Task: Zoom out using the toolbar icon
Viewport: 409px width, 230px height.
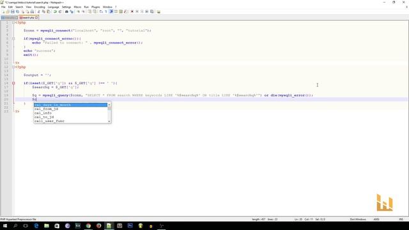Action: [83, 11]
